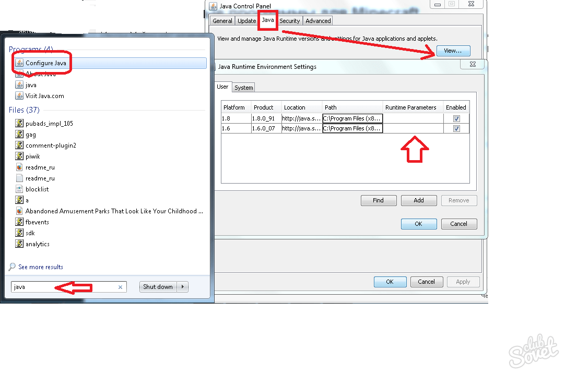The height and width of the screenshot is (387, 577).
Task: Click See more results link
Action: click(40, 267)
